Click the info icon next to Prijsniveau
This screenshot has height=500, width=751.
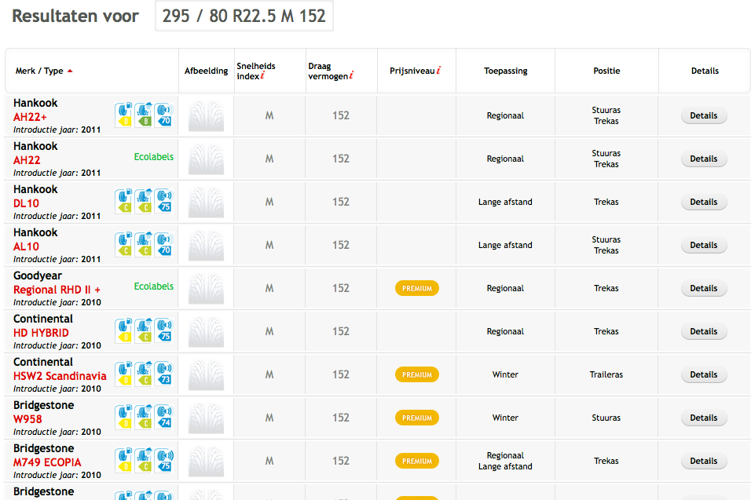[438, 71]
